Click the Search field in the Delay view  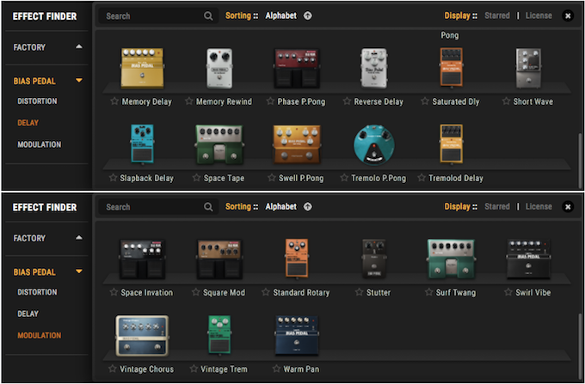click(158, 16)
